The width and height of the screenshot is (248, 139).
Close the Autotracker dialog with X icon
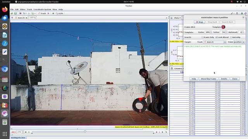[x=243, y=17]
